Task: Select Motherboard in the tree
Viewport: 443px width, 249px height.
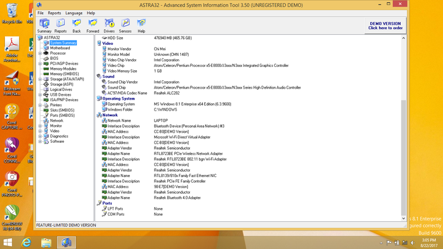Action: point(60,48)
